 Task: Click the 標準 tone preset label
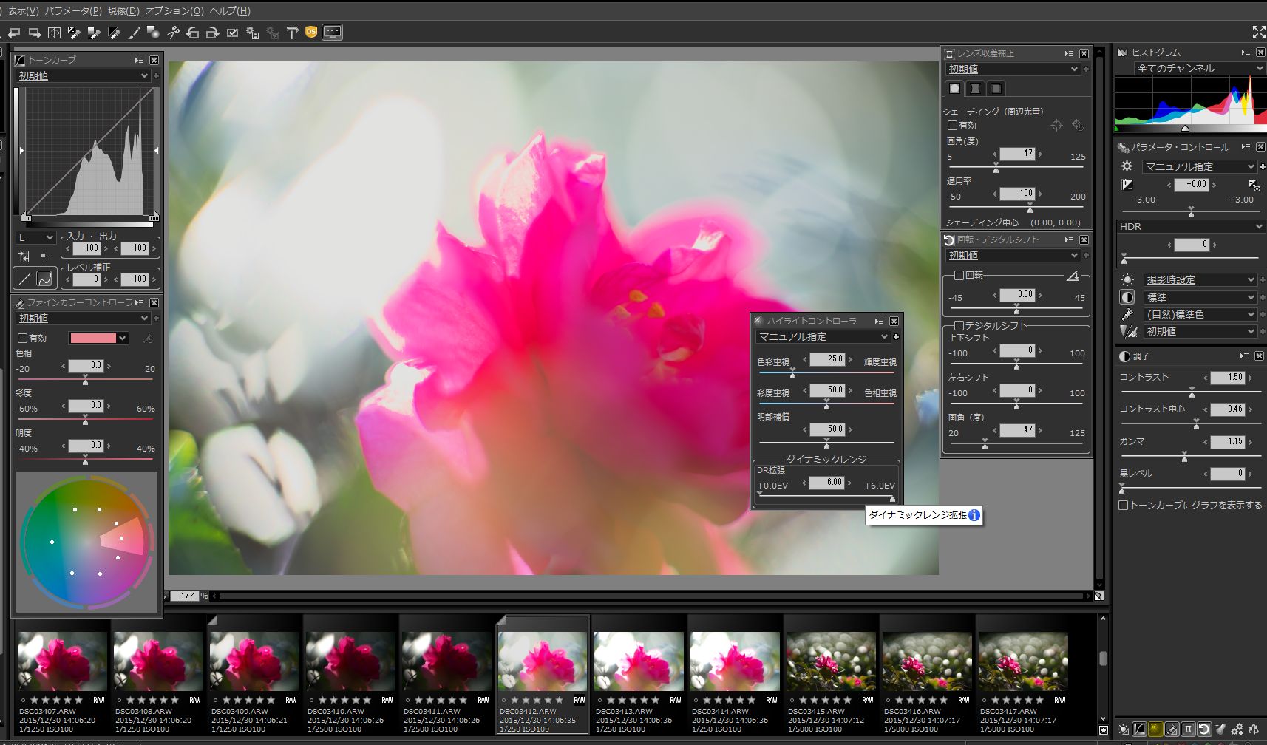click(x=1157, y=297)
